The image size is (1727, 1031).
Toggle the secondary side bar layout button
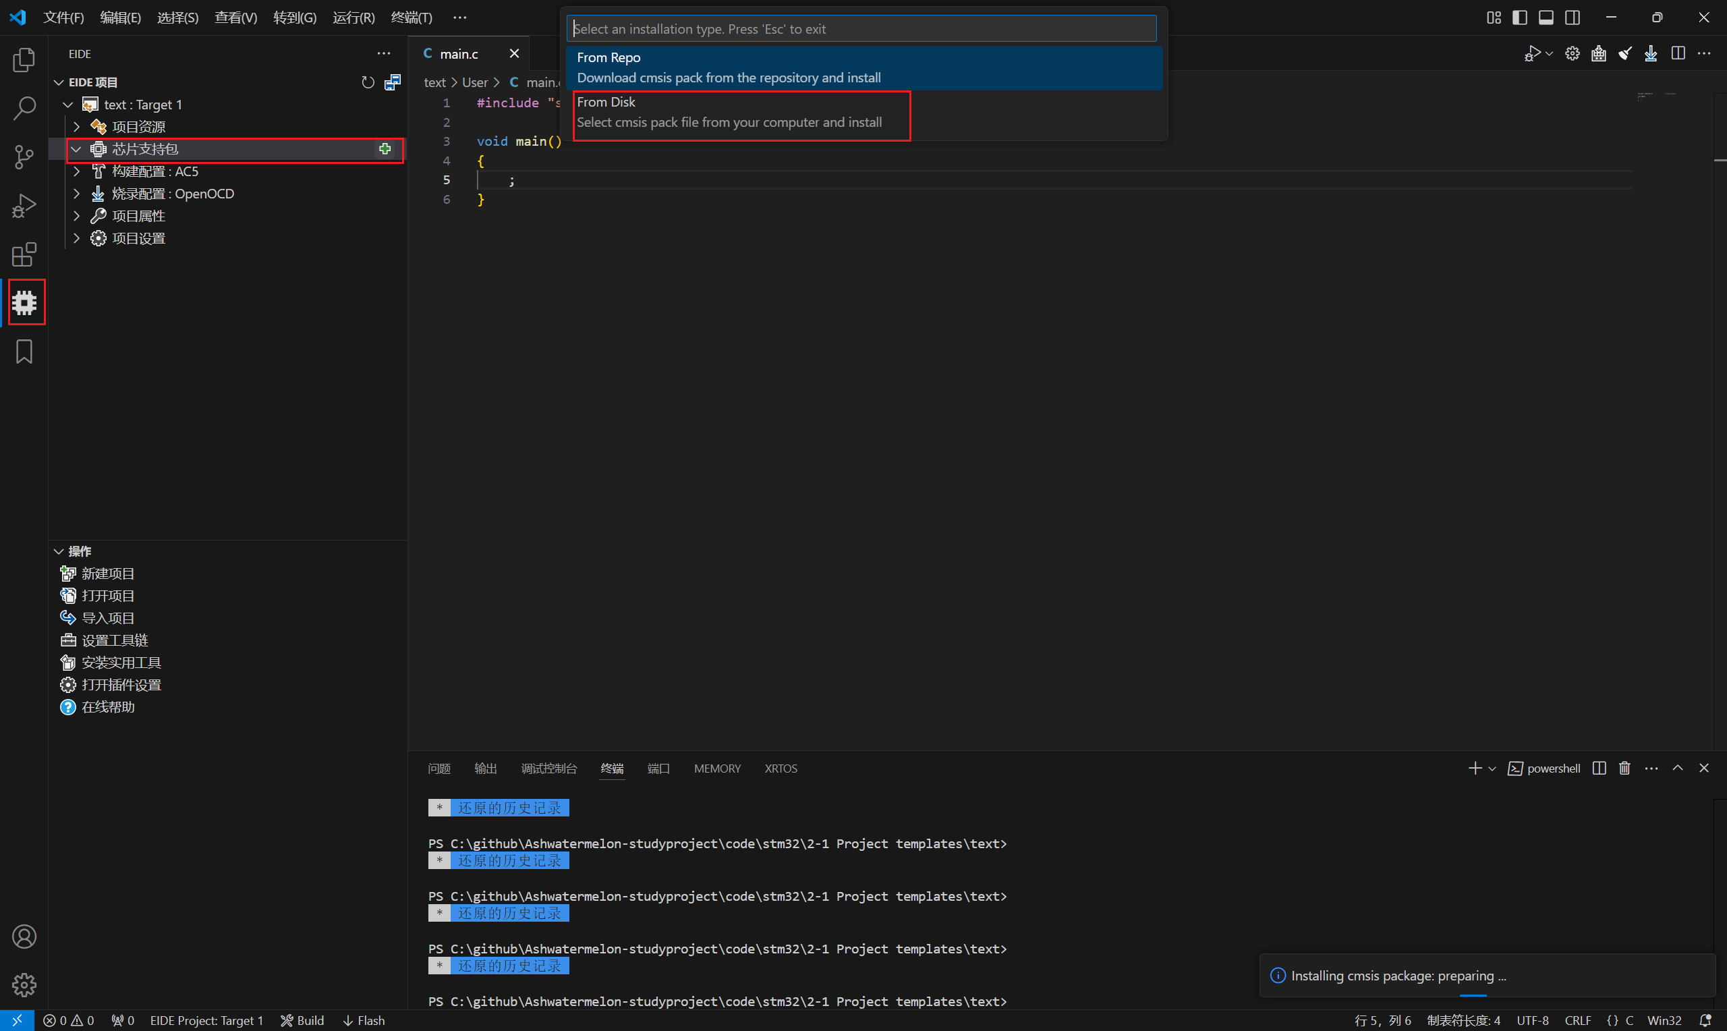1572,18
